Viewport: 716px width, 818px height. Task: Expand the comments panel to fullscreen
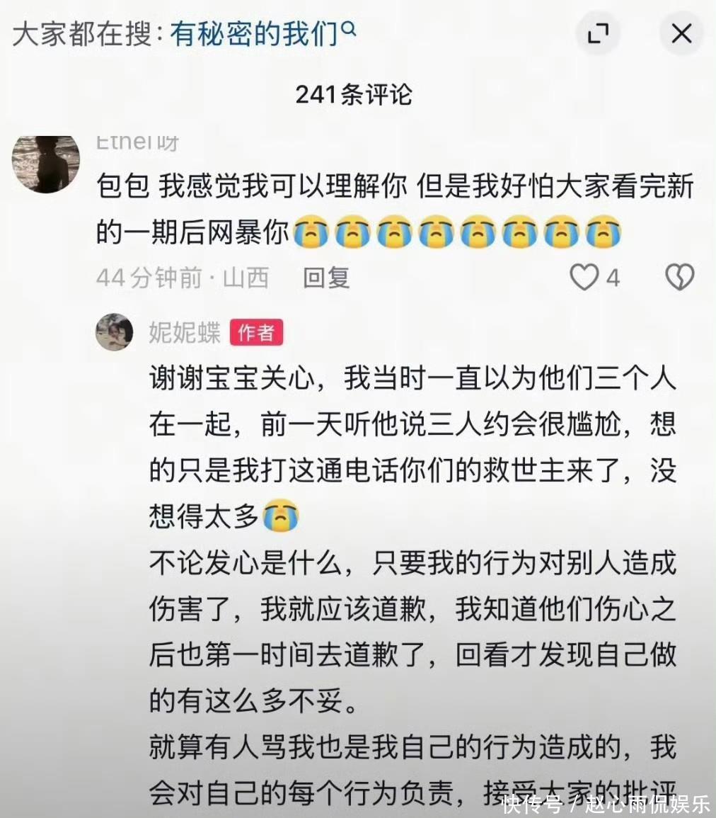pyautogui.click(x=598, y=33)
